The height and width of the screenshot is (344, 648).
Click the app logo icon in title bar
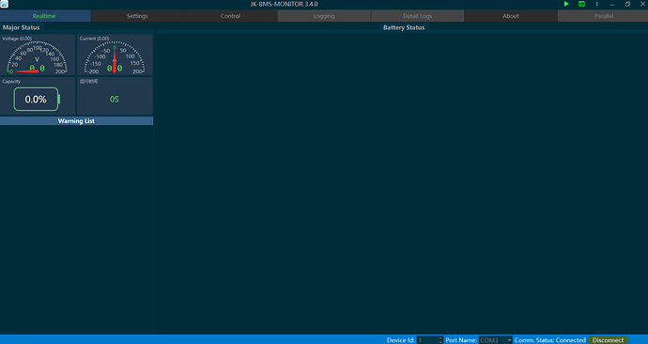[4, 4]
